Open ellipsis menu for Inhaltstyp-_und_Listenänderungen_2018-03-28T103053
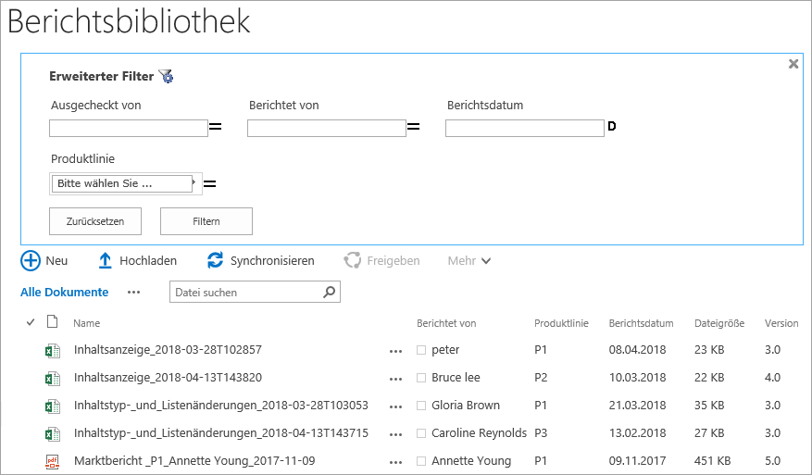The height and width of the screenshot is (475, 812). (395, 406)
